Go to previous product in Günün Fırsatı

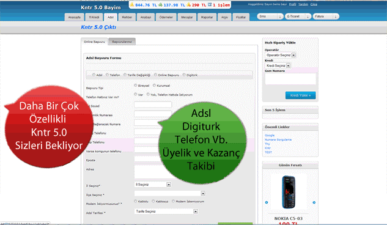(267, 202)
